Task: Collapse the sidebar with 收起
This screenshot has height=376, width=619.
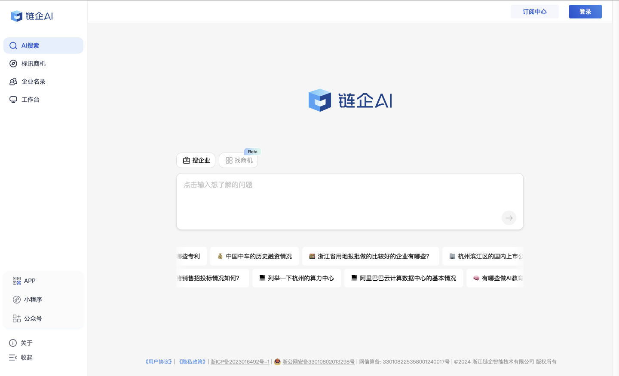Action: (21, 358)
